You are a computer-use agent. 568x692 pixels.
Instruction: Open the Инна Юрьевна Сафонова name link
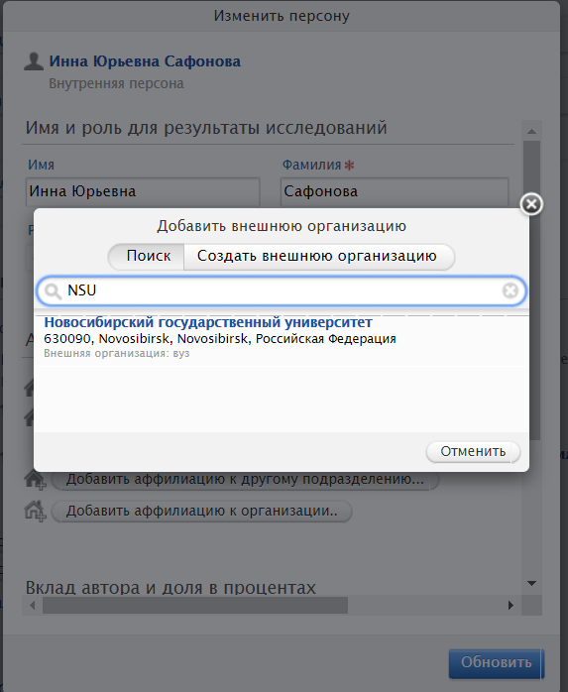(x=145, y=61)
